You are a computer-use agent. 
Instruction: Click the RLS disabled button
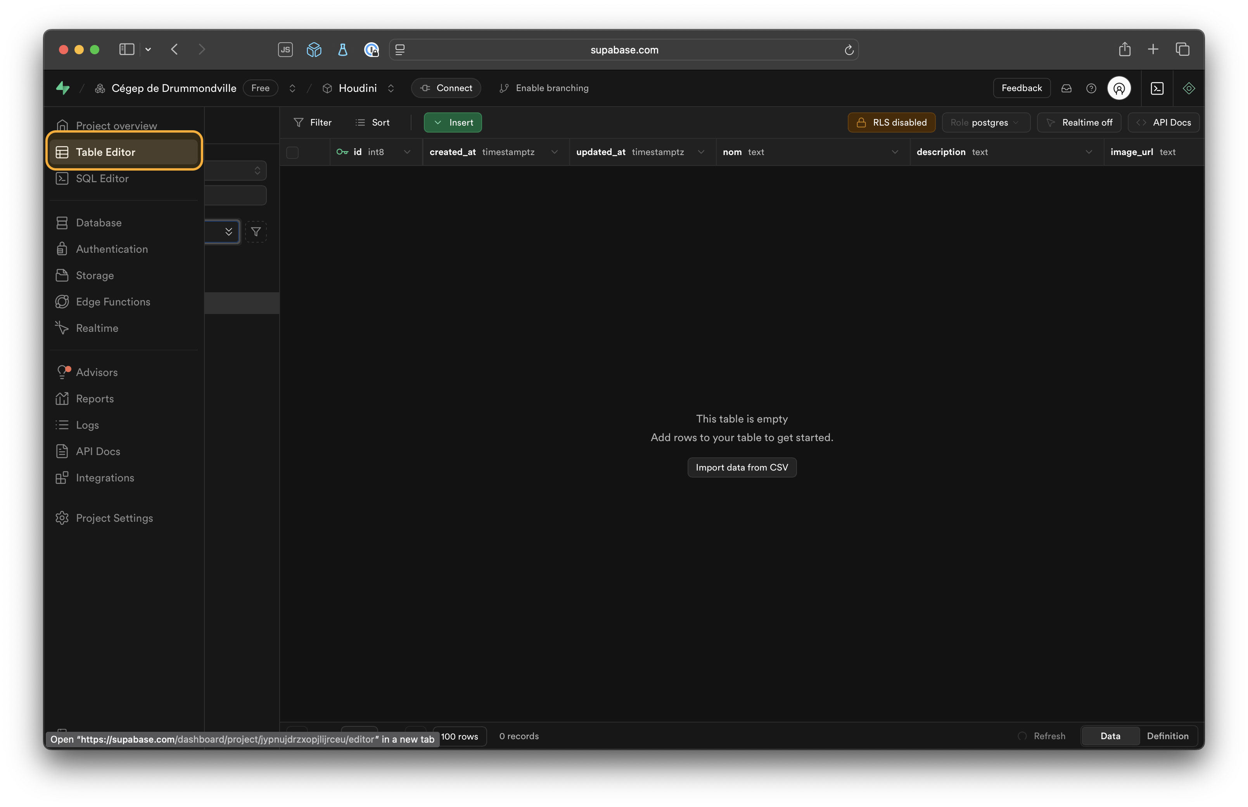(891, 122)
